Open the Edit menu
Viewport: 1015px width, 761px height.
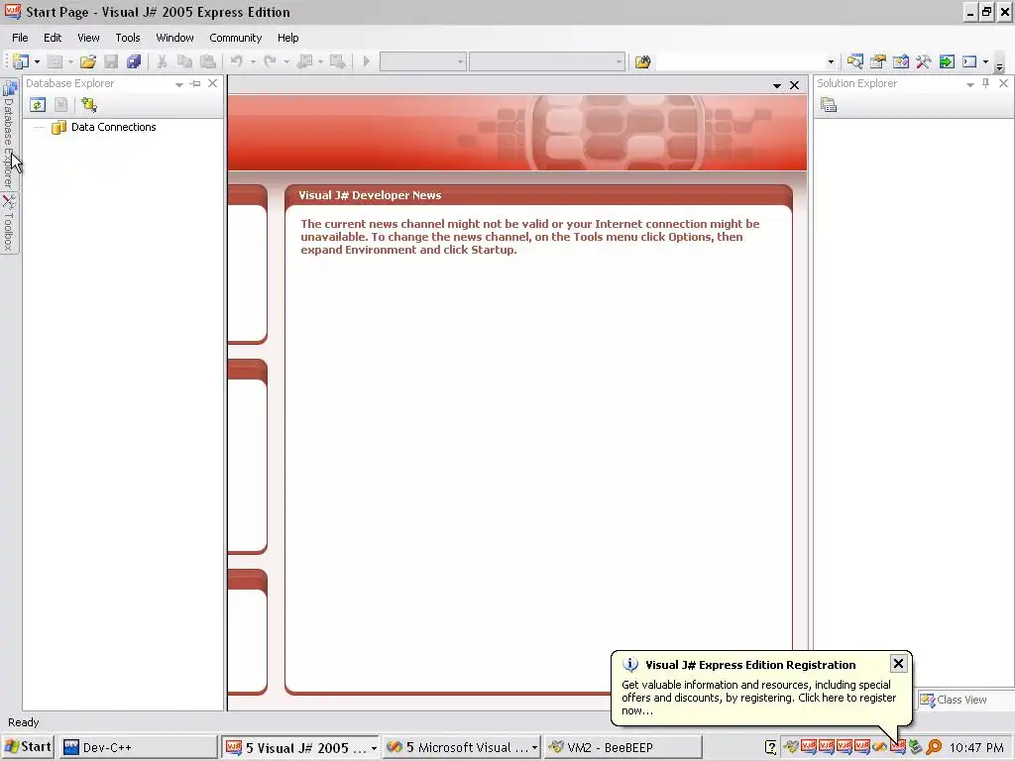53,38
